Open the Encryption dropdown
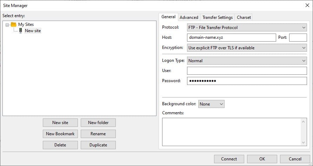This screenshot has height=166, width=313. tap(247, 48)
